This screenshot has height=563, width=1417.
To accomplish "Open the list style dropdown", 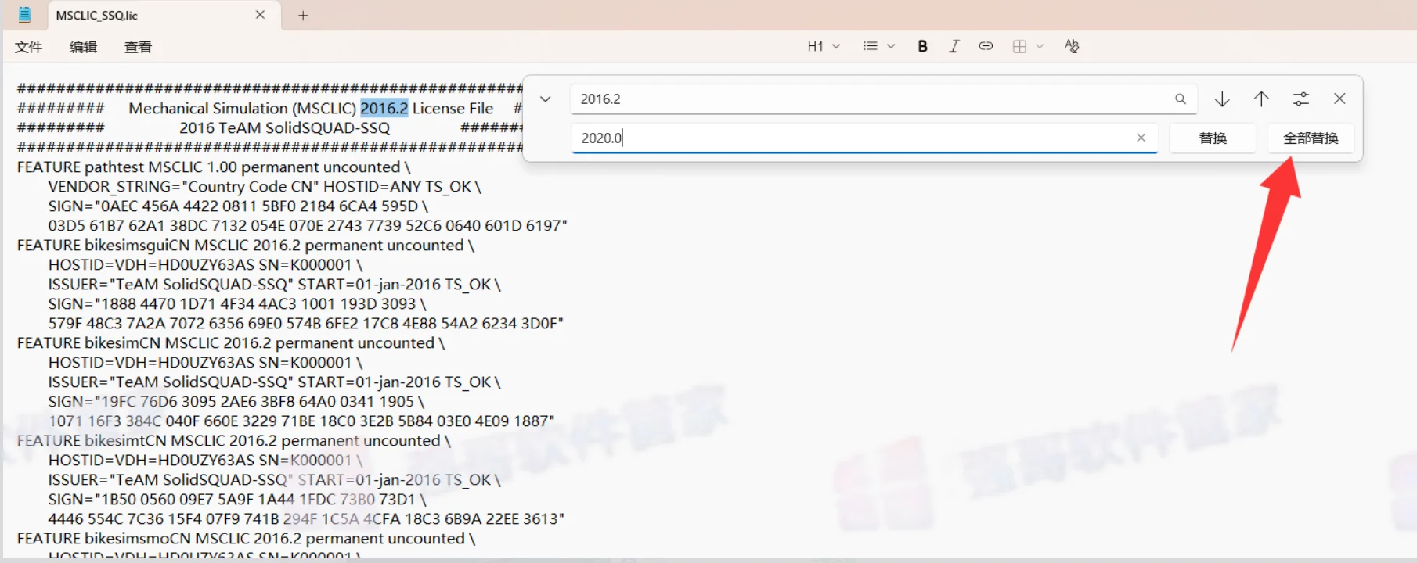I will point(878,46).
